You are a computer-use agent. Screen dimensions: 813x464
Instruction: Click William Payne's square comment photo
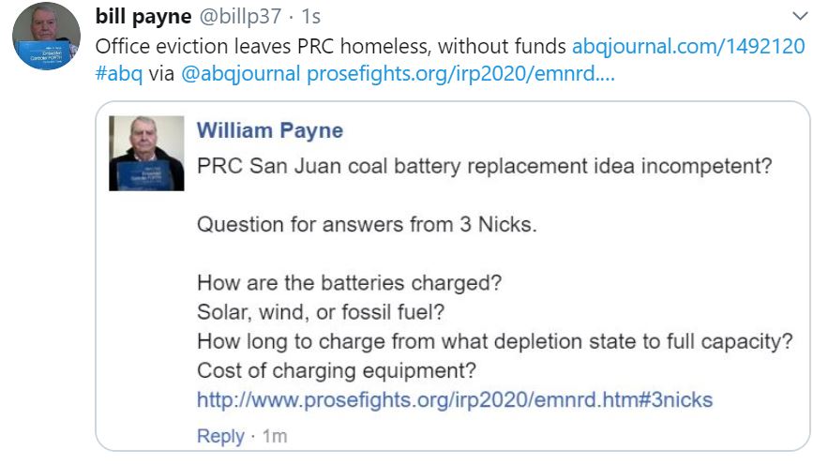(x=146, y=153)
